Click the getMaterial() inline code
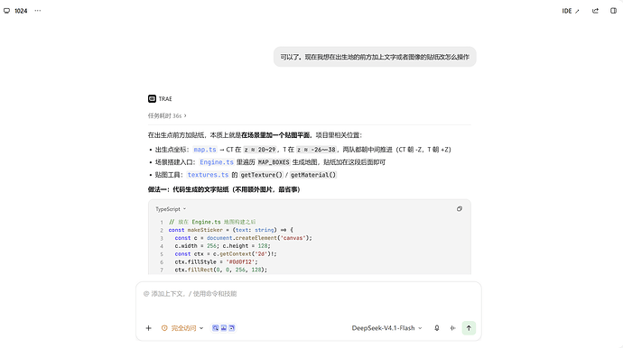Viewport: 623px width, 348px height. tap(313, 175)
